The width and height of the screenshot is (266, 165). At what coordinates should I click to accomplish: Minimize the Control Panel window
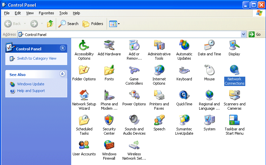(x=246, y=5)
